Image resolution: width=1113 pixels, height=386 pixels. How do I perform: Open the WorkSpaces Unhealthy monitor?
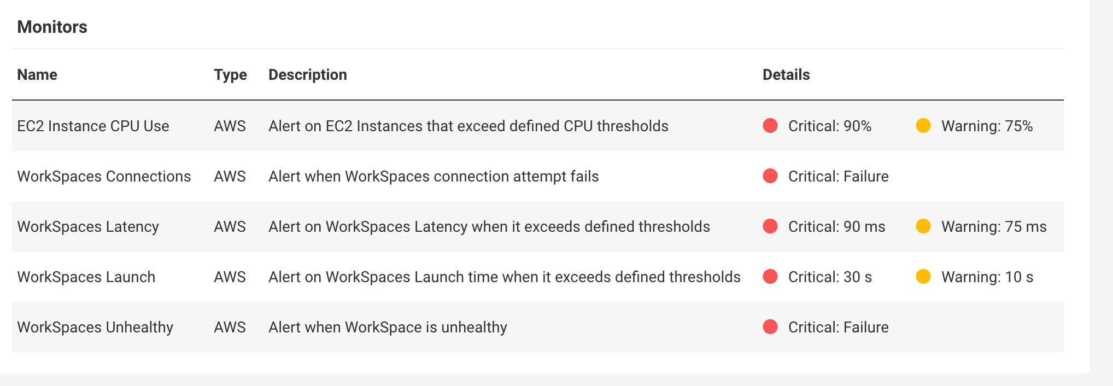(95, 327)
